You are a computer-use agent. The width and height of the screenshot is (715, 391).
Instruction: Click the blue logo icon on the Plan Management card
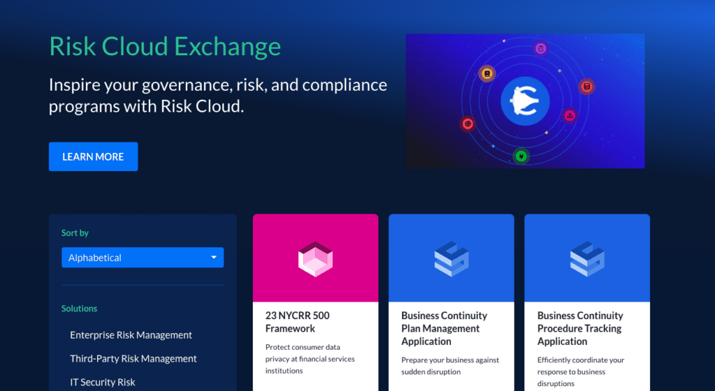(x=451, y=259)
